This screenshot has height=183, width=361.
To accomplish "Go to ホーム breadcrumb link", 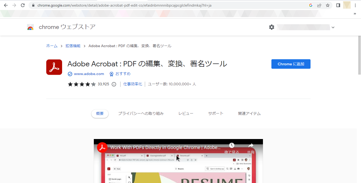I will click(x=52, y=46).
